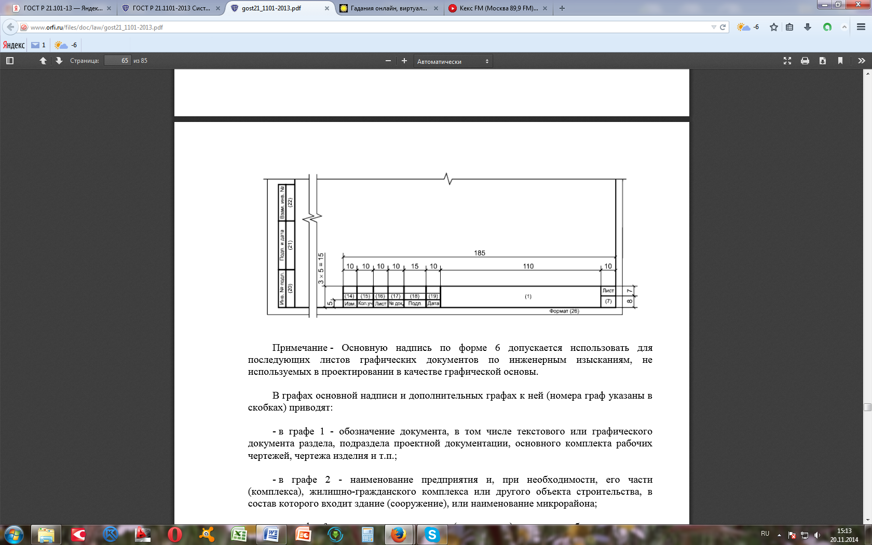Open the Firefox downloads panel
872x545 pixels.
(x=807, y=27)
